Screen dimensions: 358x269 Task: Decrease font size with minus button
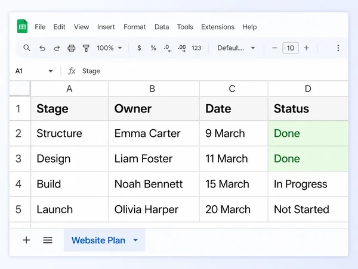pyautogui.click(x=274, y=48)
